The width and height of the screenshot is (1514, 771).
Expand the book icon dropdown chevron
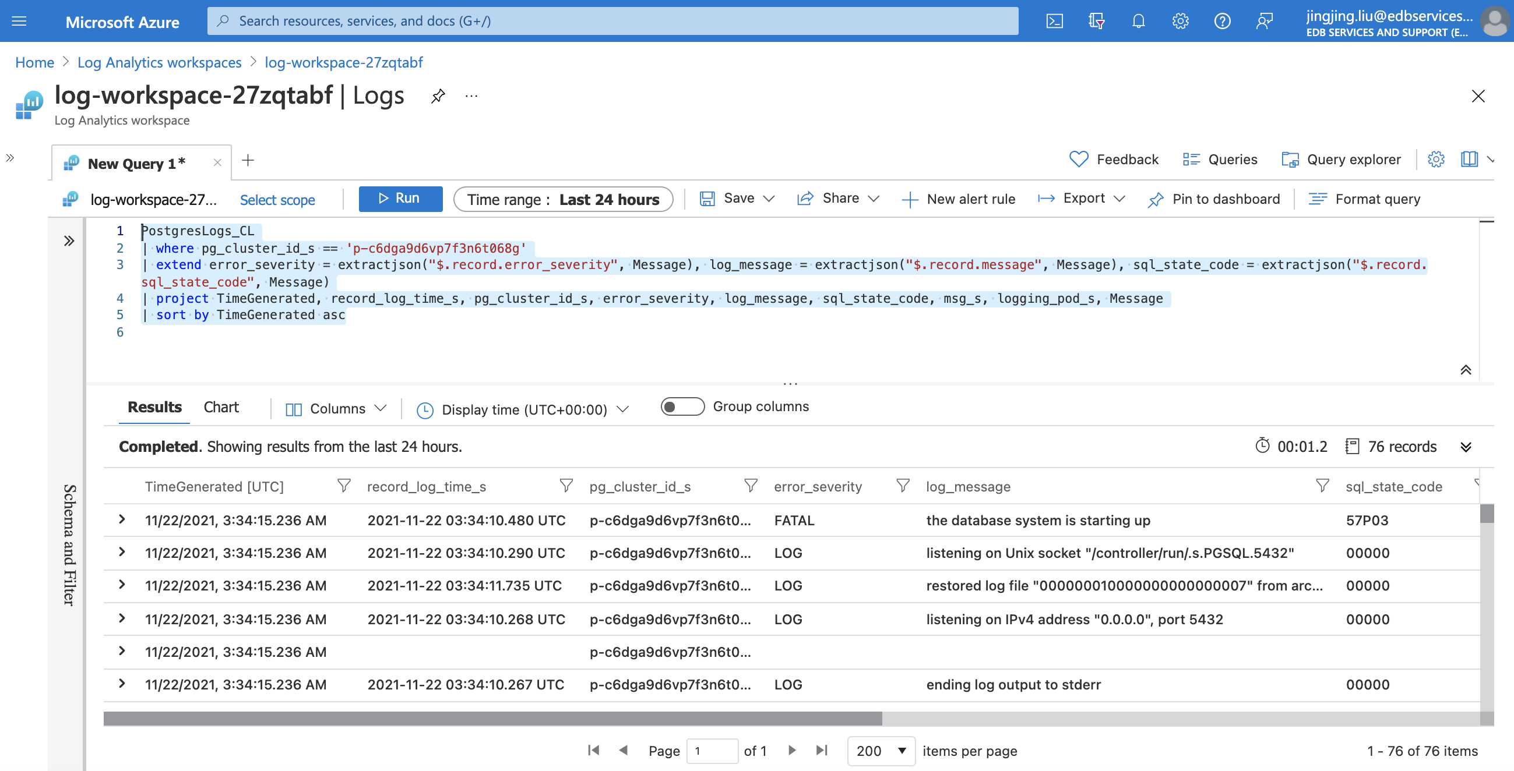click(x=1491, y=159)
